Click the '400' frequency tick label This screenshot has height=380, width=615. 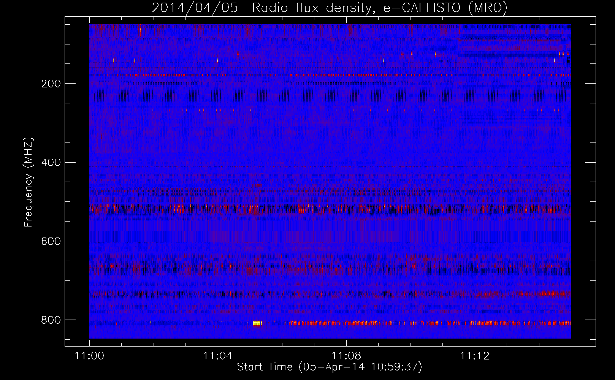click(51, 163)
